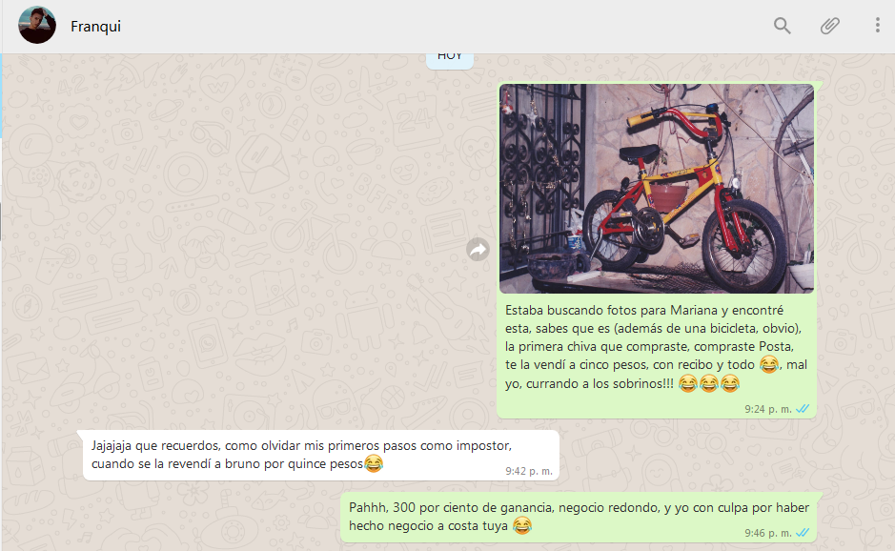Screen dimensions: 895x551
Task: Click laughing emoji after "recibo y todo"
Action: (768, 364)
